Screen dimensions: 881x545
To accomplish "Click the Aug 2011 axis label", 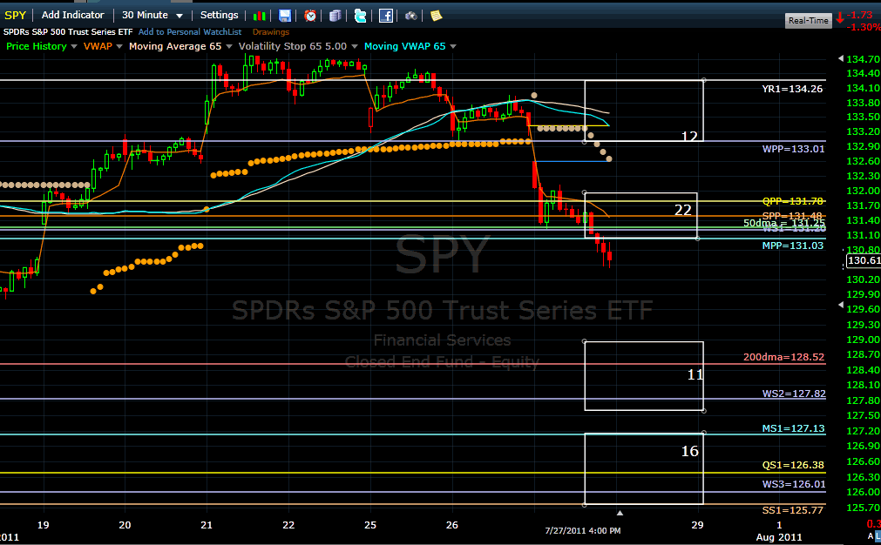I will click(x=779, y=537).
